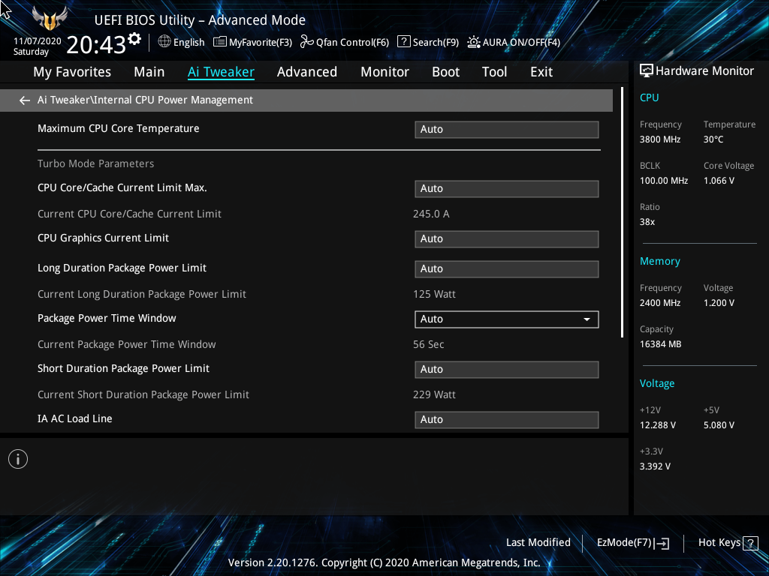Open Qfan Control fan icon

306,42
